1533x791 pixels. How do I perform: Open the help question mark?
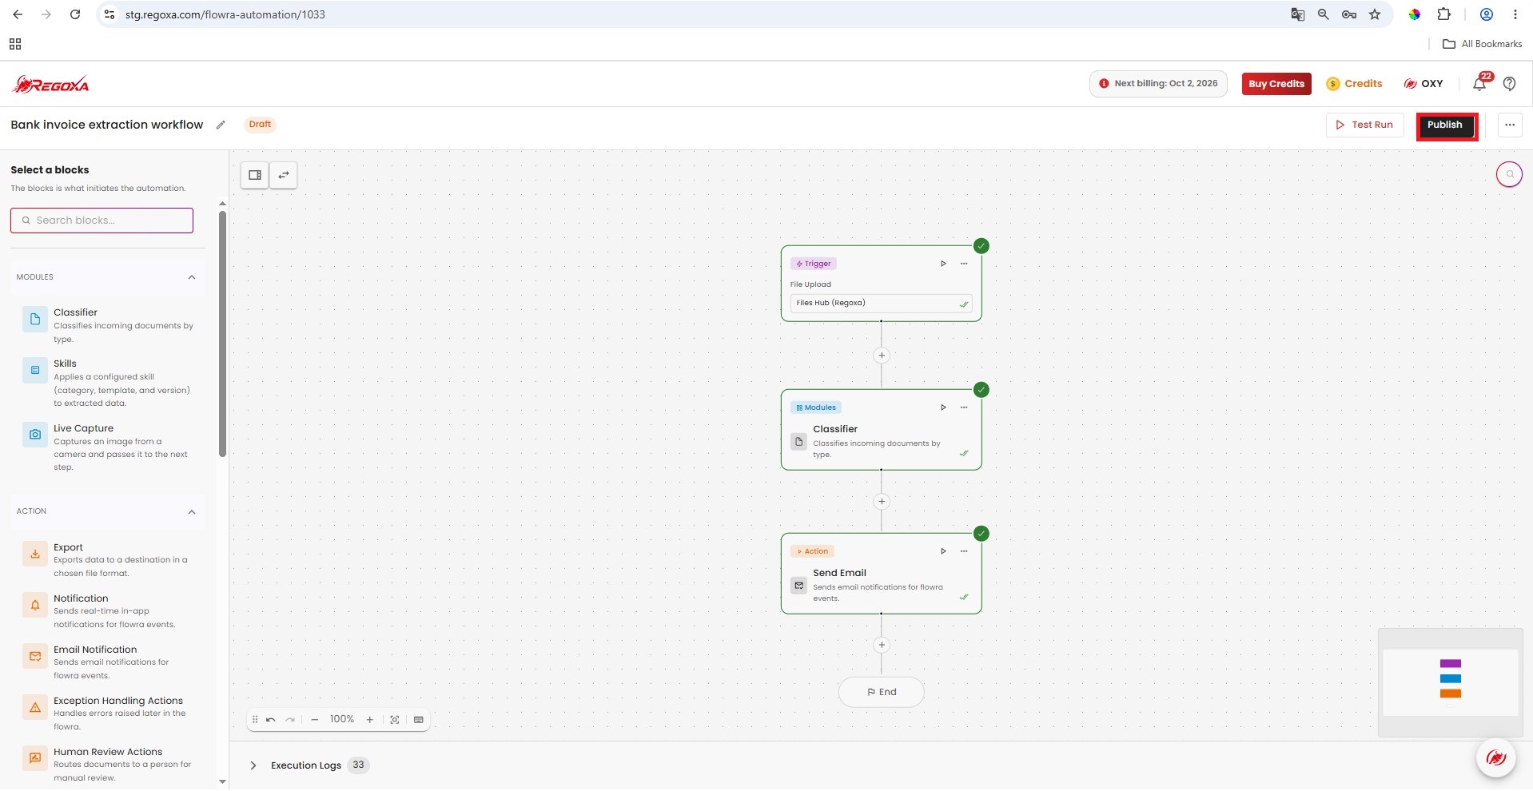(x=1509, y=83)
